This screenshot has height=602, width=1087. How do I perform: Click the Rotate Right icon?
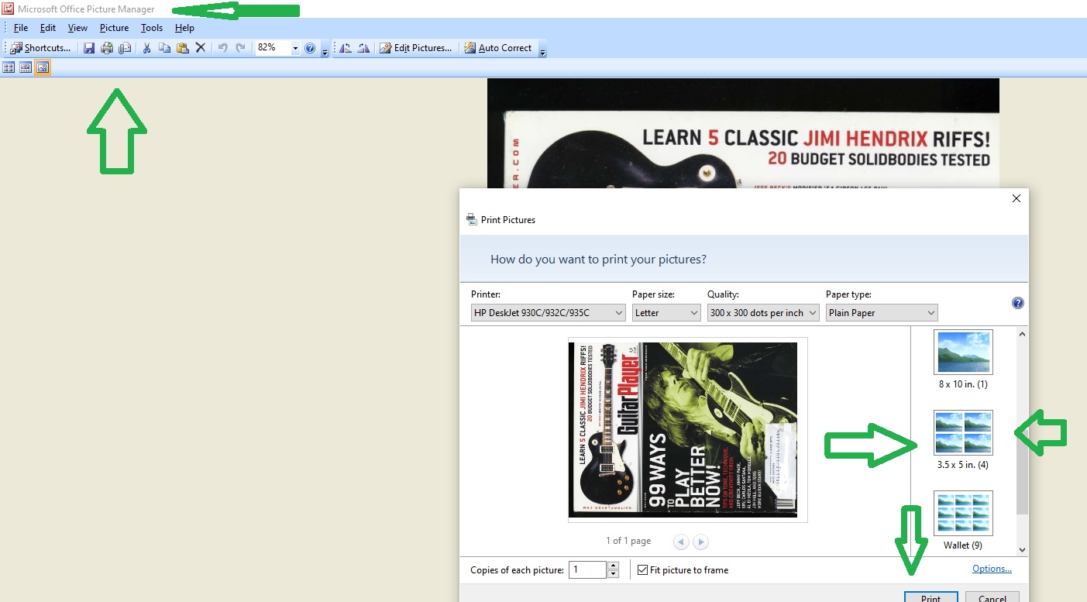[363, 48]
